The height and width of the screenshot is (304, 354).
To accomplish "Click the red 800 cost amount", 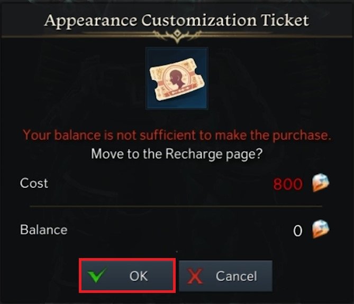I will [x=288, y=184].
